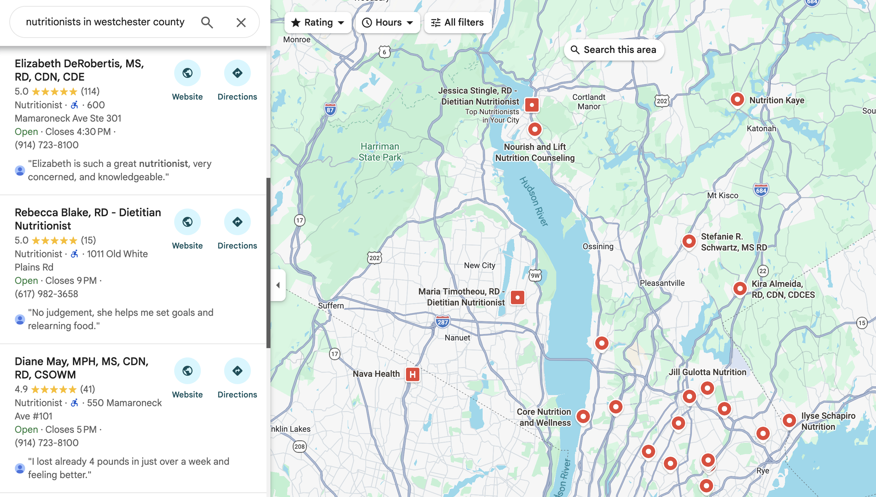Open the Hours filter dropdown
The width and height of the screenshot is (876, 497).
388,22
